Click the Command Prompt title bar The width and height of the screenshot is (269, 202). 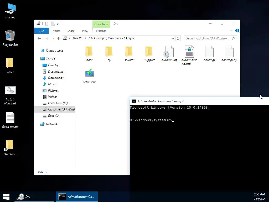pyautogui.click(x=199, y=101)
